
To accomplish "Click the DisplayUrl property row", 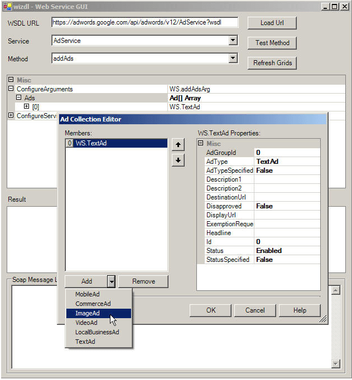I will [x=262, y=215].
